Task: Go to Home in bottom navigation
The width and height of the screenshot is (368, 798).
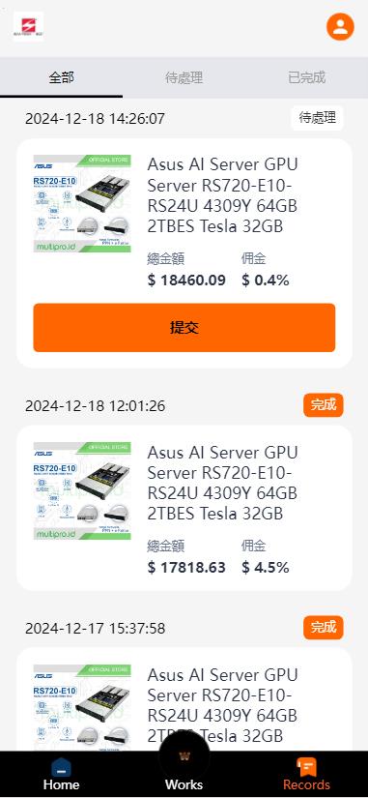Action: (61, 774)
